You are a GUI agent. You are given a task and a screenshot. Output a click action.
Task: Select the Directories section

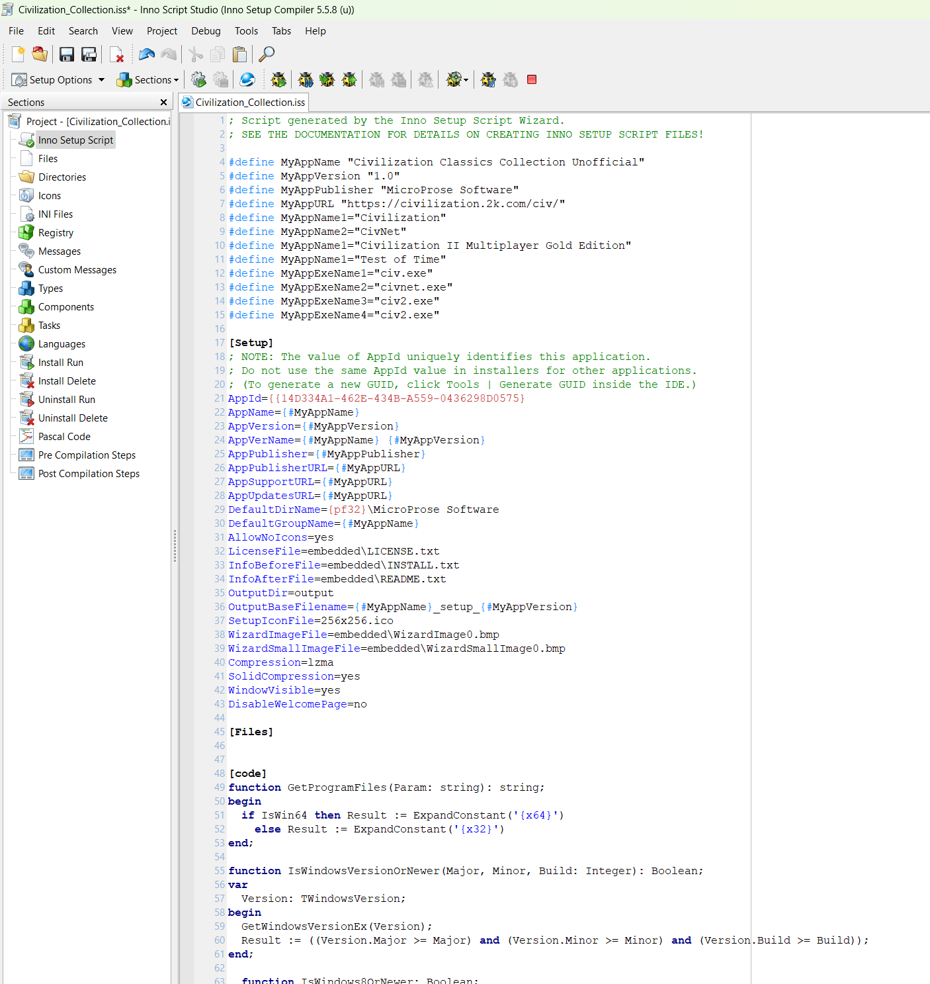pyautogui.click(x=62, y=177)
